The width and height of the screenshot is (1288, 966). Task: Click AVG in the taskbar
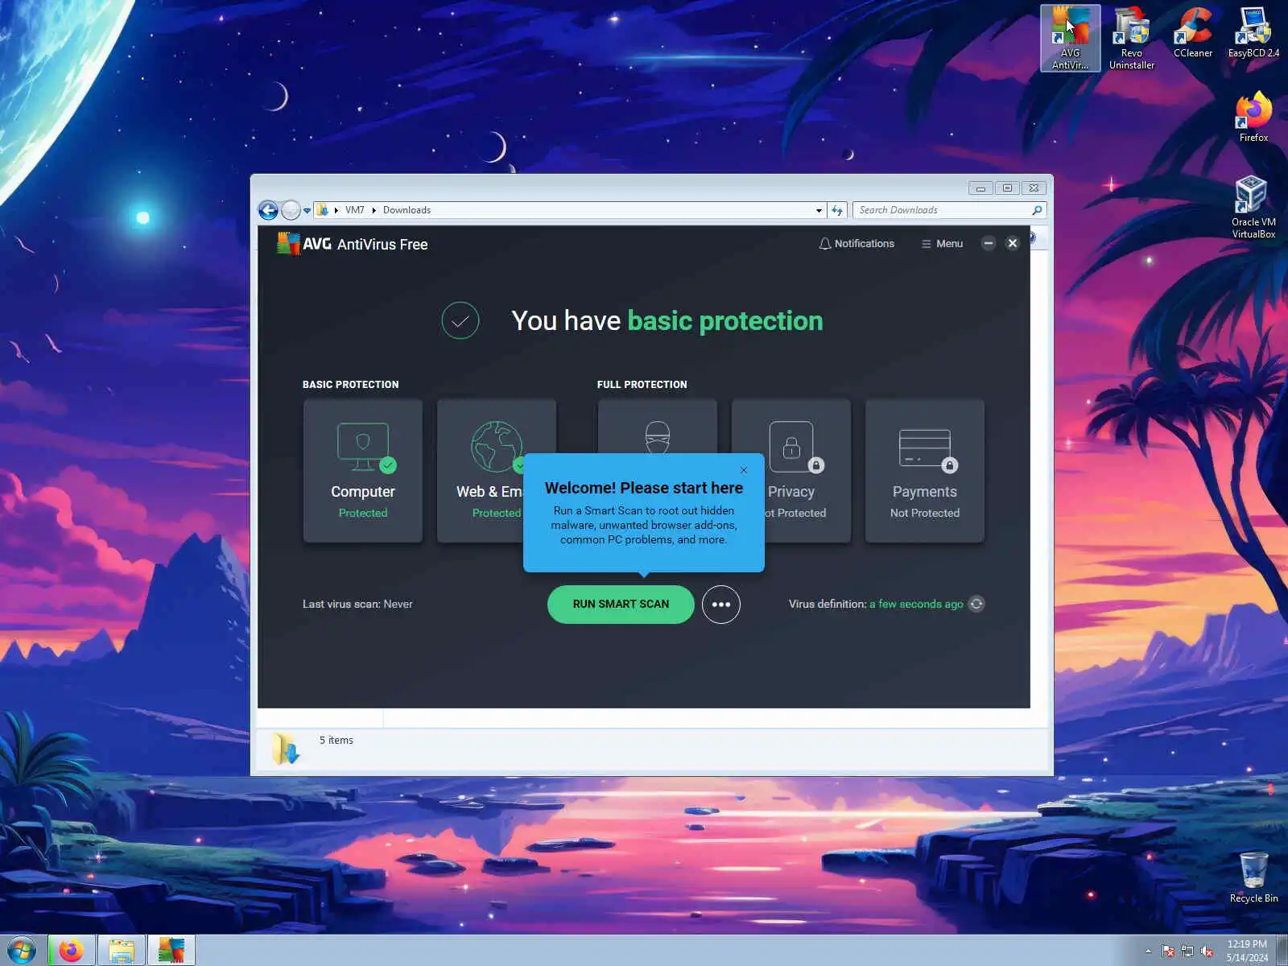pyautogui.click(x=171, y=951)
